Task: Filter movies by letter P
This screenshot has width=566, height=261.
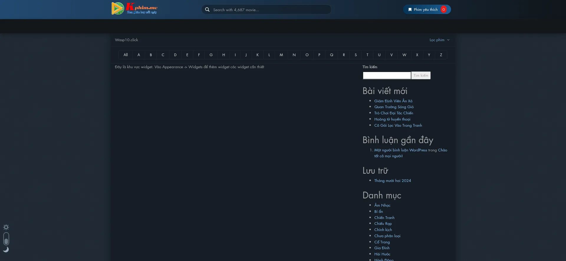Action: click(319, 55)
